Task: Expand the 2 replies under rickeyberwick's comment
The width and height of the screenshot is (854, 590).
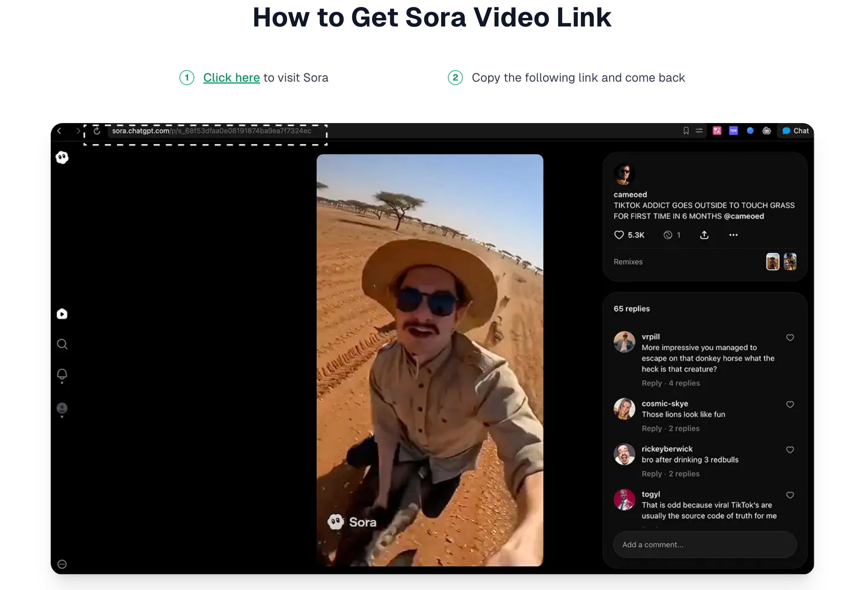Action: 685,473
